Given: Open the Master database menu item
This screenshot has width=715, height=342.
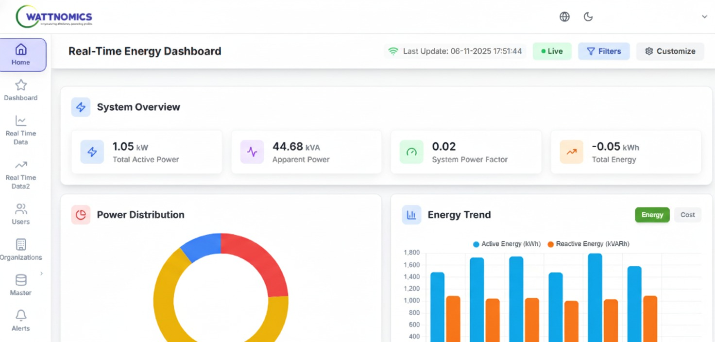Looking at the screenshot, I should 21,285.
